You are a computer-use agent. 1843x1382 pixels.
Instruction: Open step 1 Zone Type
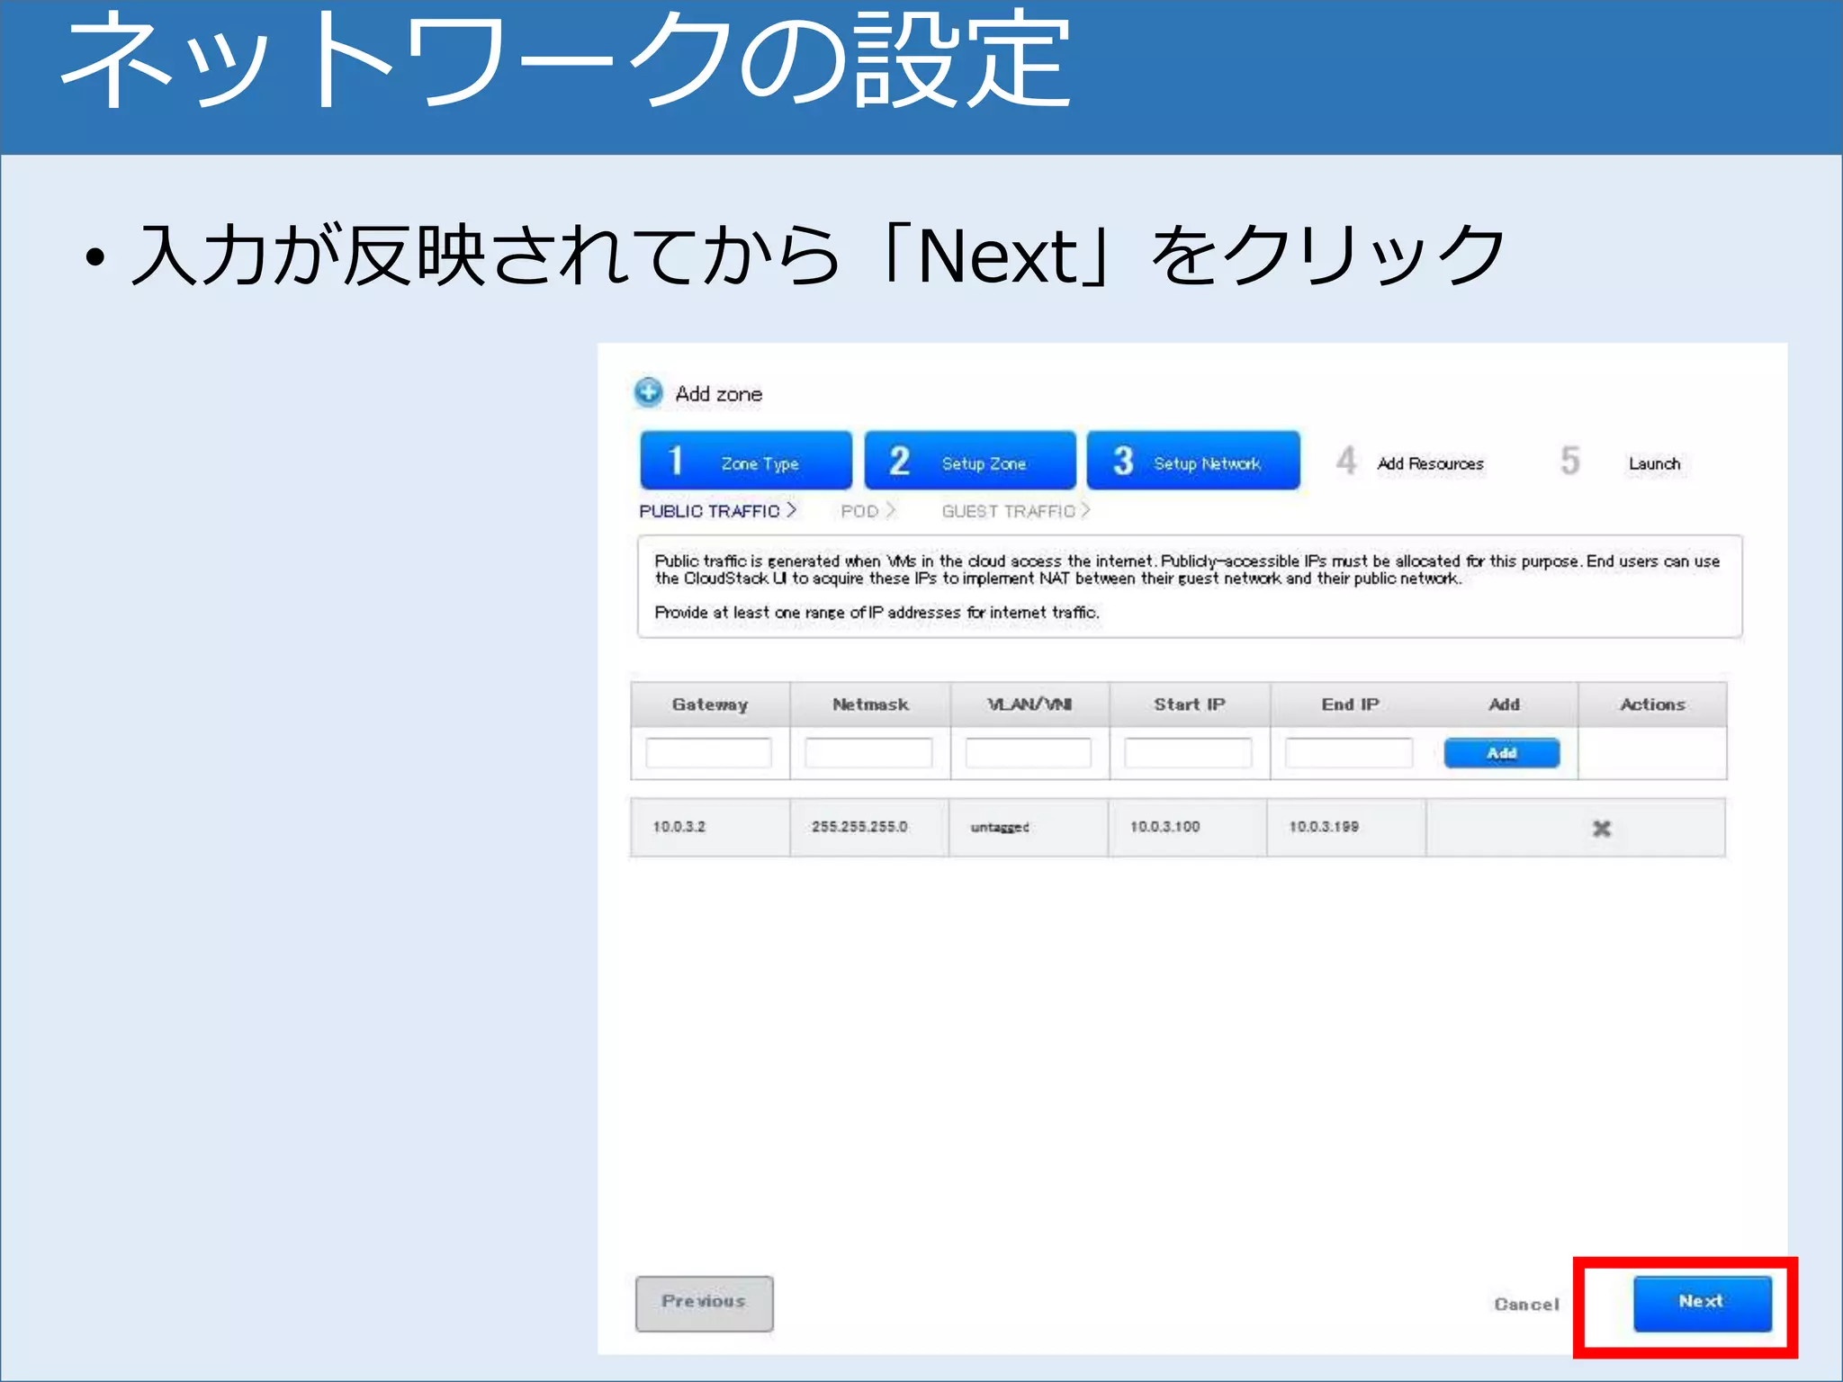(746, 461)
